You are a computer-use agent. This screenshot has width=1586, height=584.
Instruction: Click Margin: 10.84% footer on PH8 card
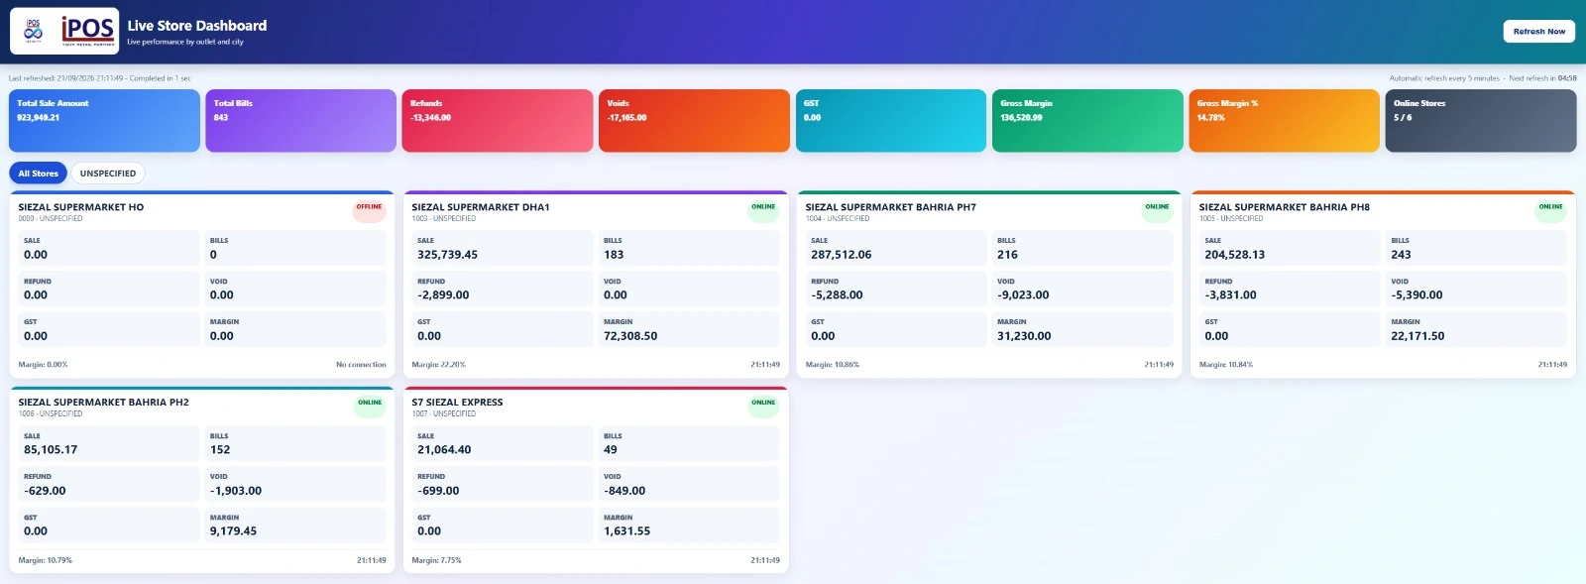click(1225, 365)
